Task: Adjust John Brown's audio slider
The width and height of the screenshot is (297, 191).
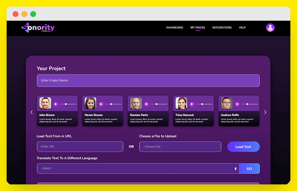Action: (68, 104)
